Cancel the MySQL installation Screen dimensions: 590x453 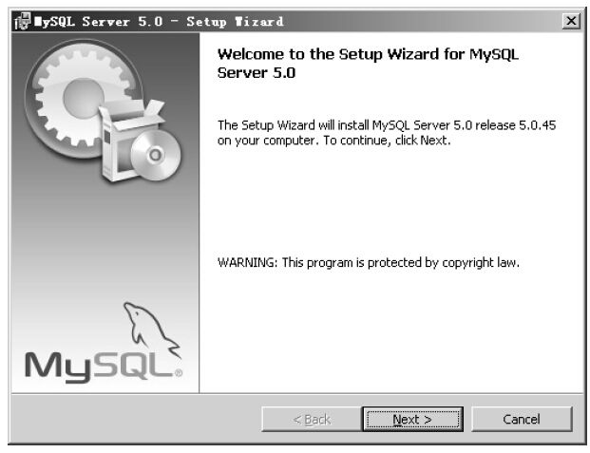(522, 419)
